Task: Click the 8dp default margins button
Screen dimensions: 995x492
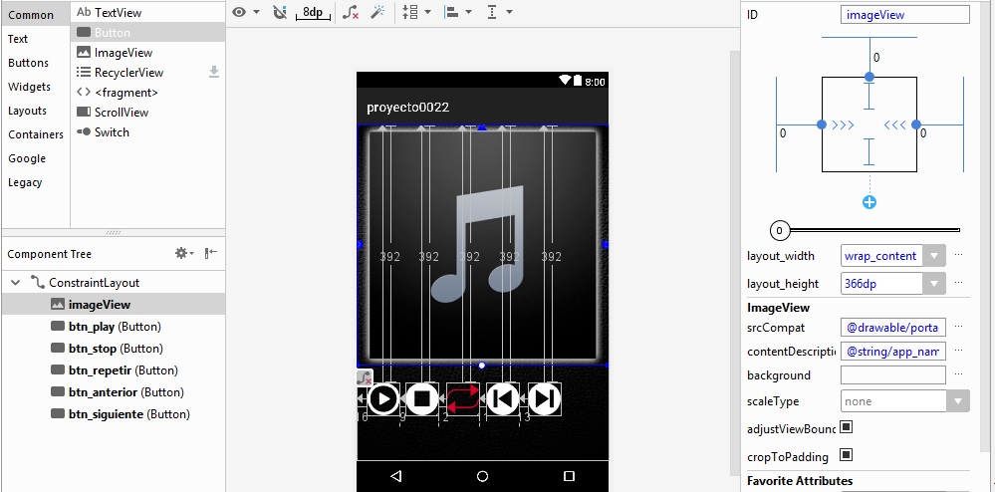Action: click(313, 13)
